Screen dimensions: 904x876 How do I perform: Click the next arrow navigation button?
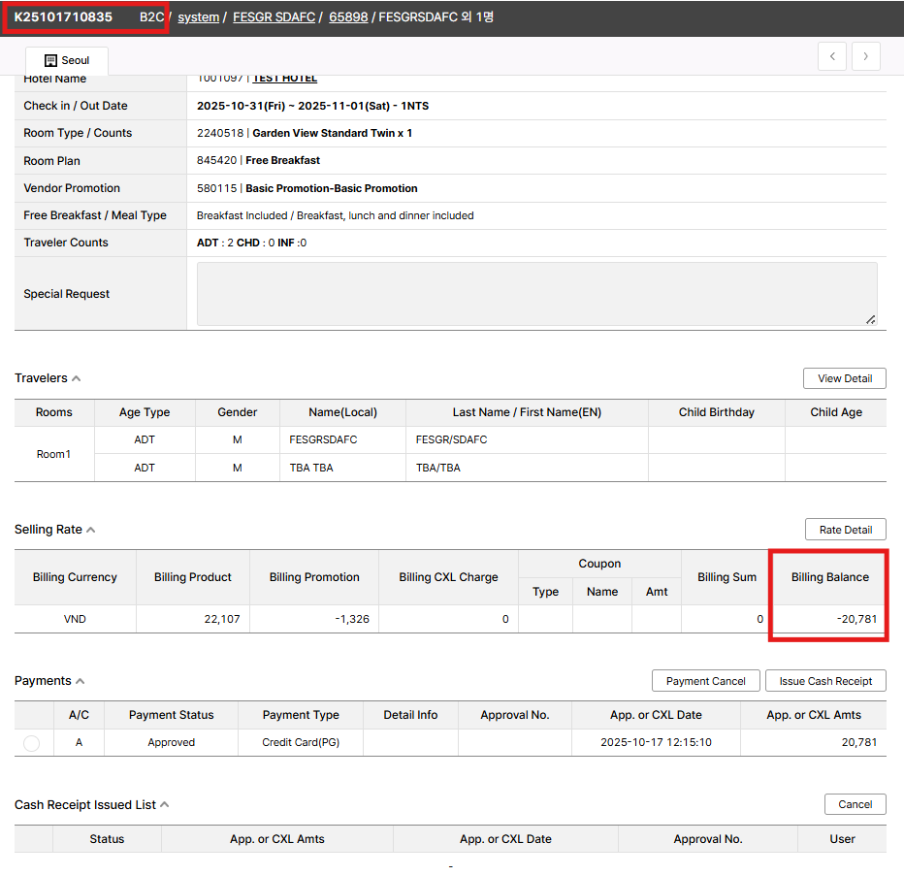click(866, 56)
